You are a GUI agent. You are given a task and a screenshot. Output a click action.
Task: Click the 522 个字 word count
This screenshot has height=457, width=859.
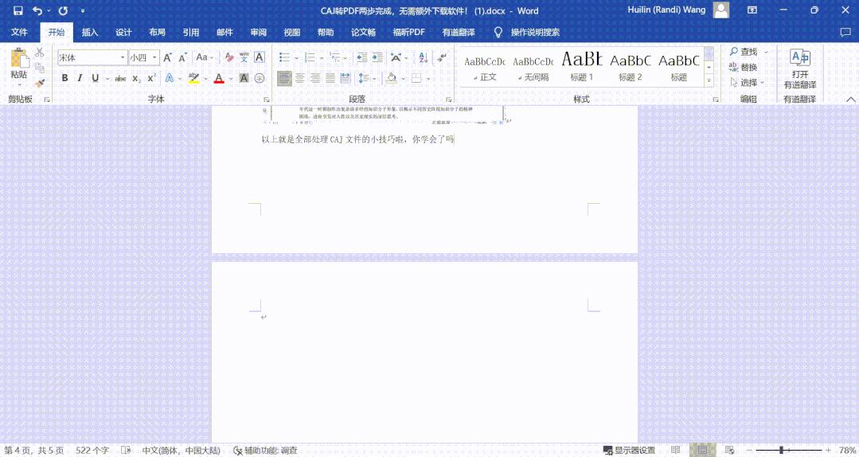(92, 451)
